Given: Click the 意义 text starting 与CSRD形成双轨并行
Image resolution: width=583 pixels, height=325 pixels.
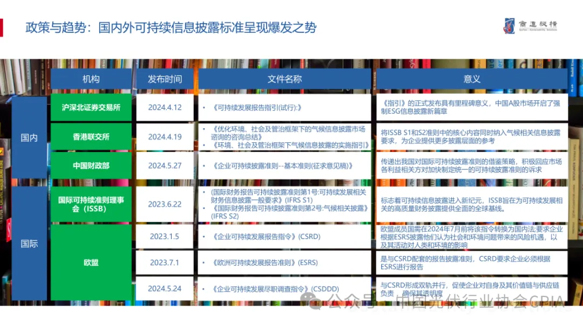Looking at the screenshot, I should 470,289.
